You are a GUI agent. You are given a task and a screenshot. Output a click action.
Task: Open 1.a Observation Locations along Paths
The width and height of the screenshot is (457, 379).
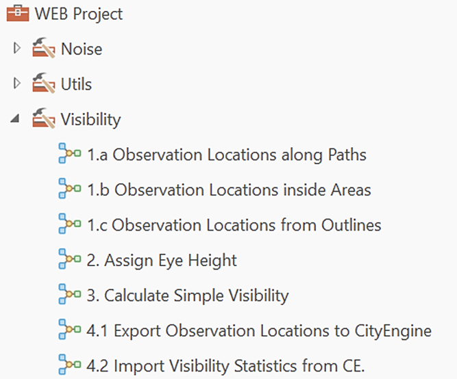226,155
